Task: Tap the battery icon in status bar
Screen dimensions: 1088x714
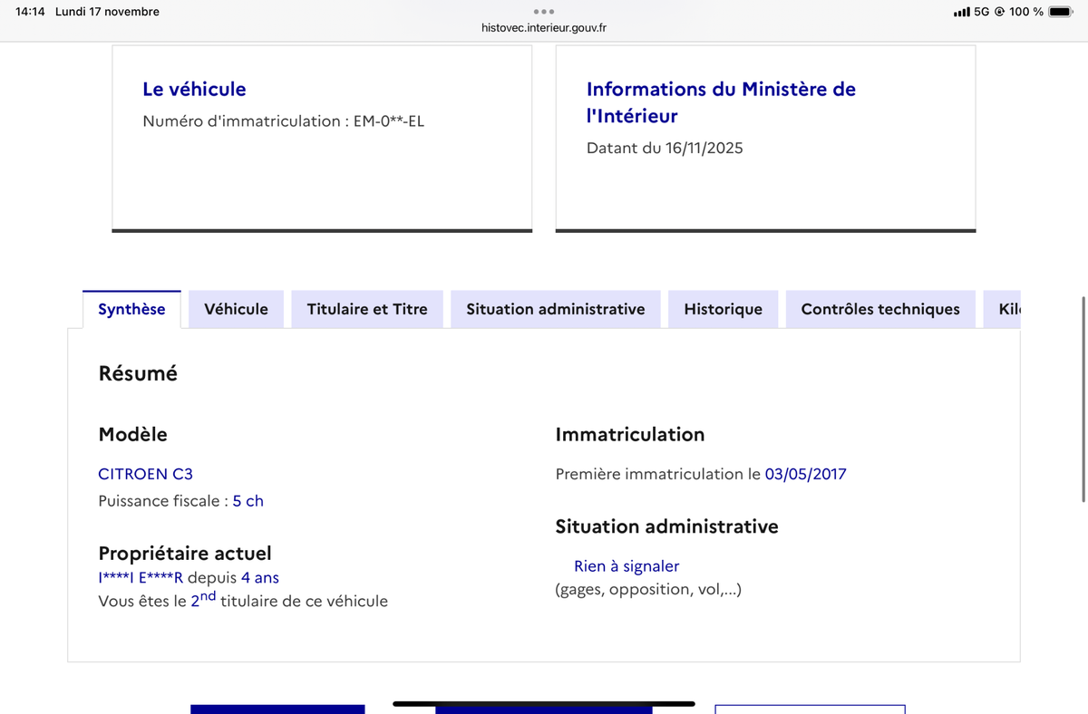Action: click(x=1060, y=12)
